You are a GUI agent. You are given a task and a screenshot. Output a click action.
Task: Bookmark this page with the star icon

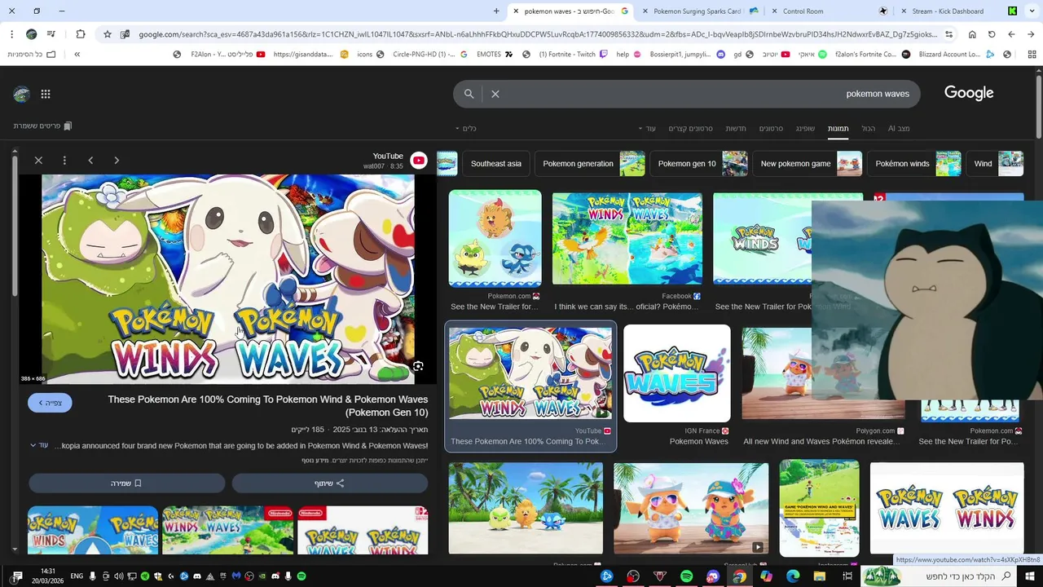(107, 34)
